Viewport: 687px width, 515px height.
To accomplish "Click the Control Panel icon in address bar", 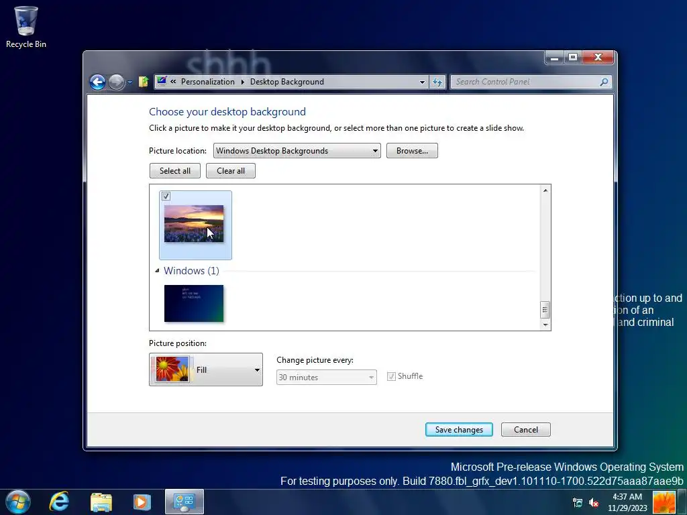I will [162, 81].
